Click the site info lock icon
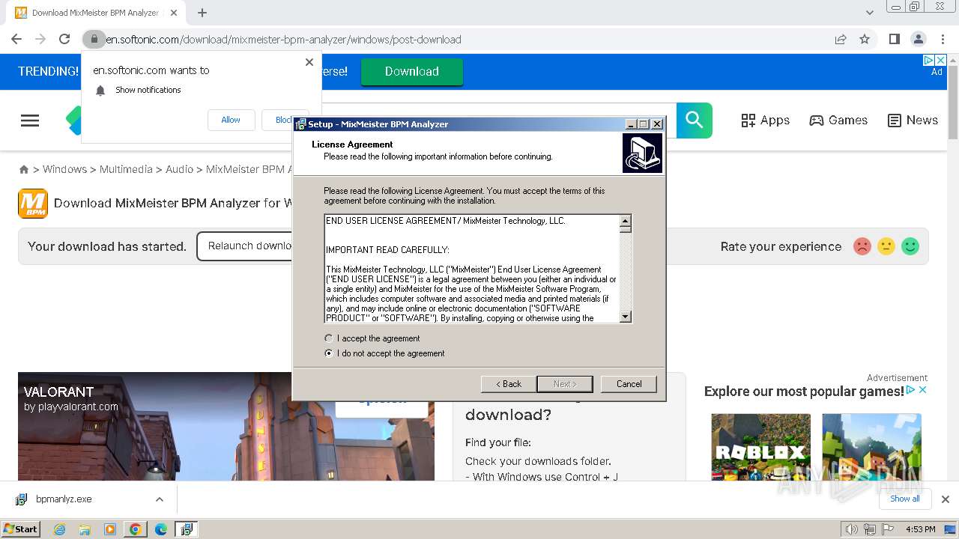959x539 pixels. (x=94, y=39)
